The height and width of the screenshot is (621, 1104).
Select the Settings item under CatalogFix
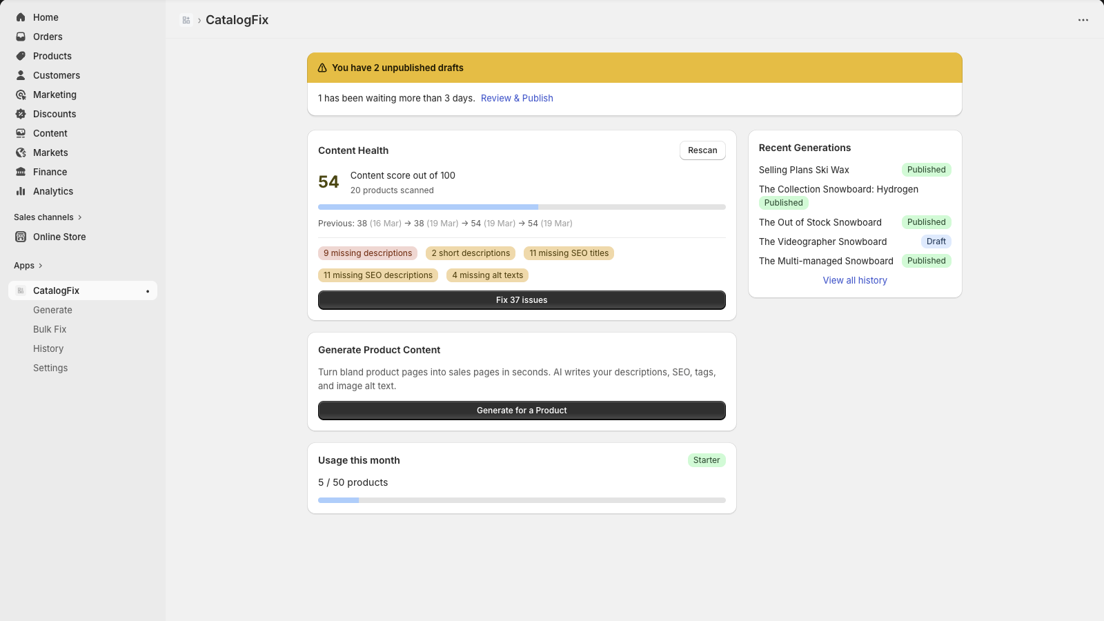click(x=50, y=368)
